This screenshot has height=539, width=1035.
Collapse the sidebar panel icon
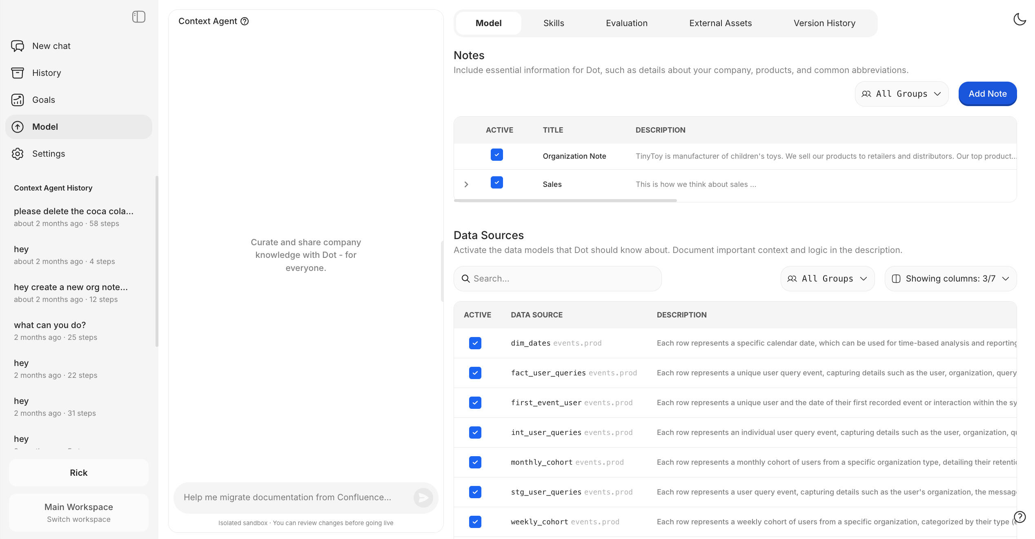(x=138, y=17)
